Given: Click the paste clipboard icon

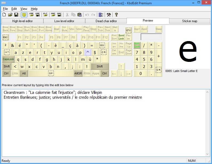Looking at the screenshot, I should click(x=79, y=15).
